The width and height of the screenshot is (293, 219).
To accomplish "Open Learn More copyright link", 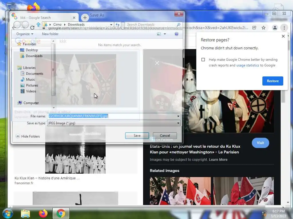I will [218, 160].
